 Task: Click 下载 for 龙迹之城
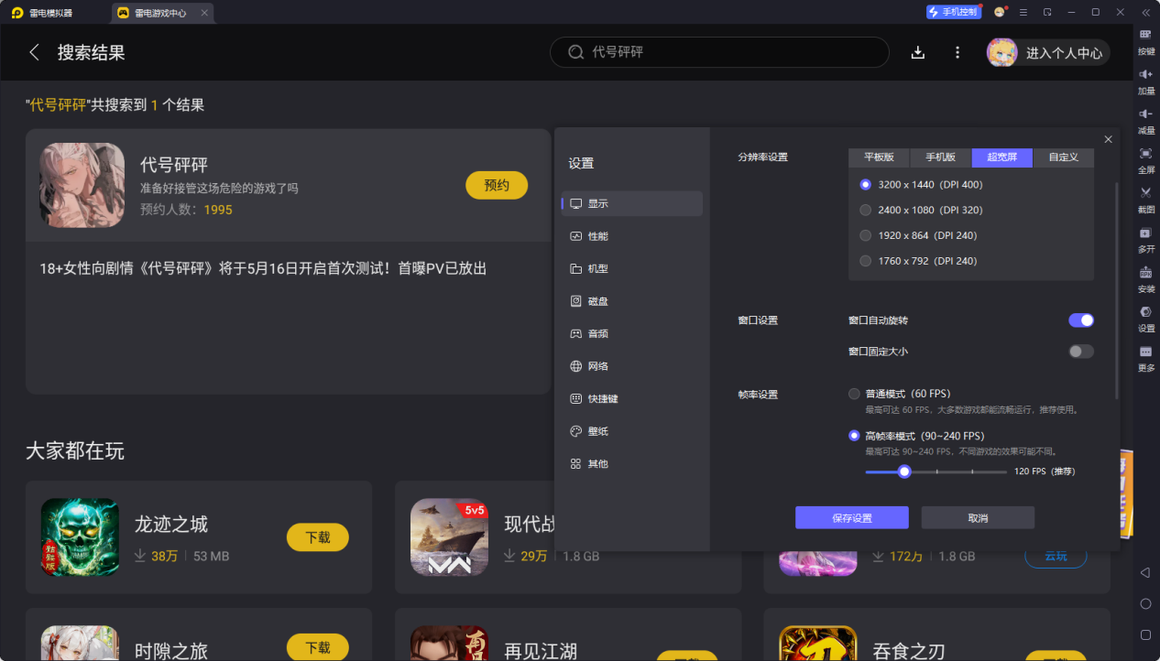tap(318, 537)
